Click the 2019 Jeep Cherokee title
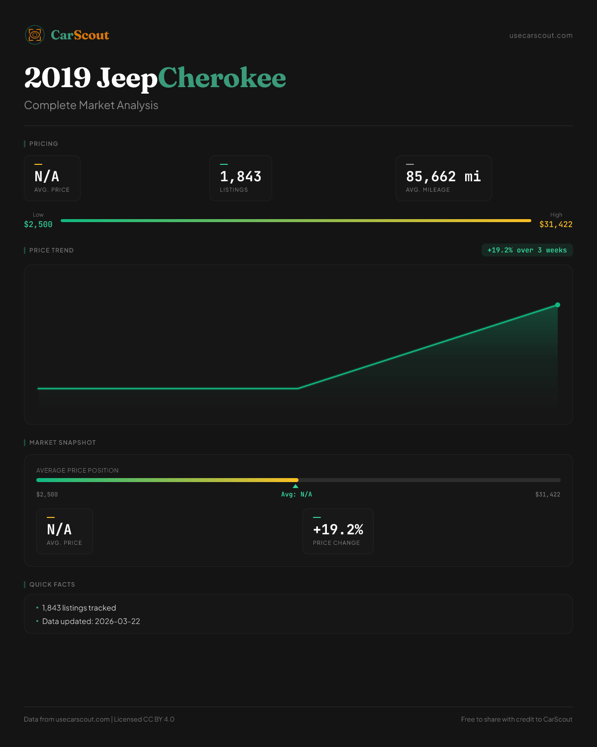The width and height of the screenshot is (597, 747). 155,78
